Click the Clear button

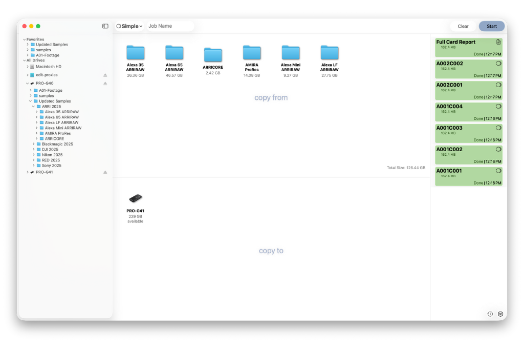pos(463,26)
